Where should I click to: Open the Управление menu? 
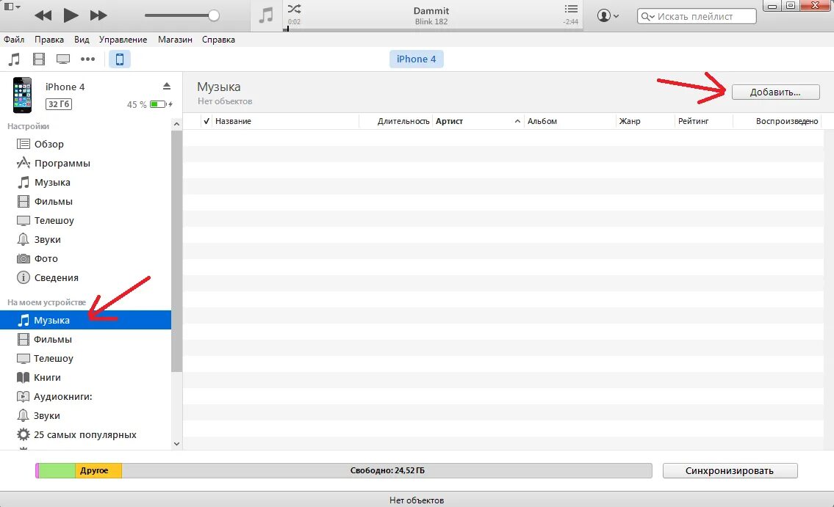[x=123, y=40]
